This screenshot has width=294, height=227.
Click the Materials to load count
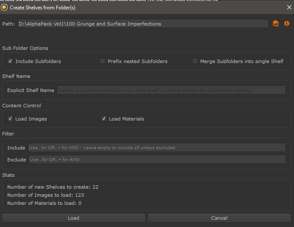(44, 203)
